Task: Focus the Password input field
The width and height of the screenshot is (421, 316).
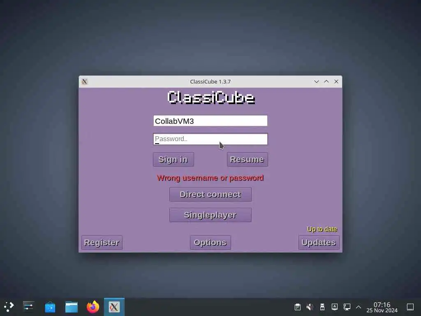Action: pyautogui.click(x=210, y=139)
